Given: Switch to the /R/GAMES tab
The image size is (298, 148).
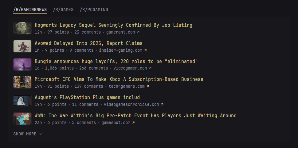Looking at the screenshot, I should (63, 10).
